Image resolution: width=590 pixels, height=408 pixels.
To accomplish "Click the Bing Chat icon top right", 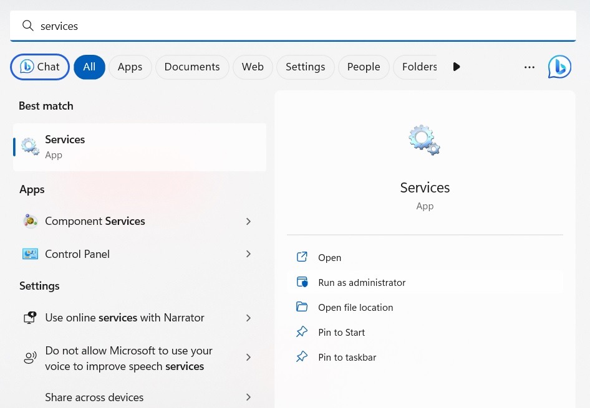I will point(559,67).
